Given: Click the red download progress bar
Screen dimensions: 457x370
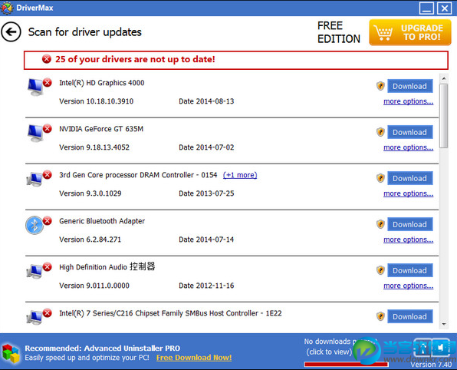Looking at the screenshot, I should point(347,364).
